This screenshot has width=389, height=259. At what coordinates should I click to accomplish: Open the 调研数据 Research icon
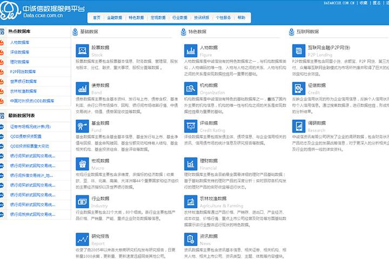[299, 126]
